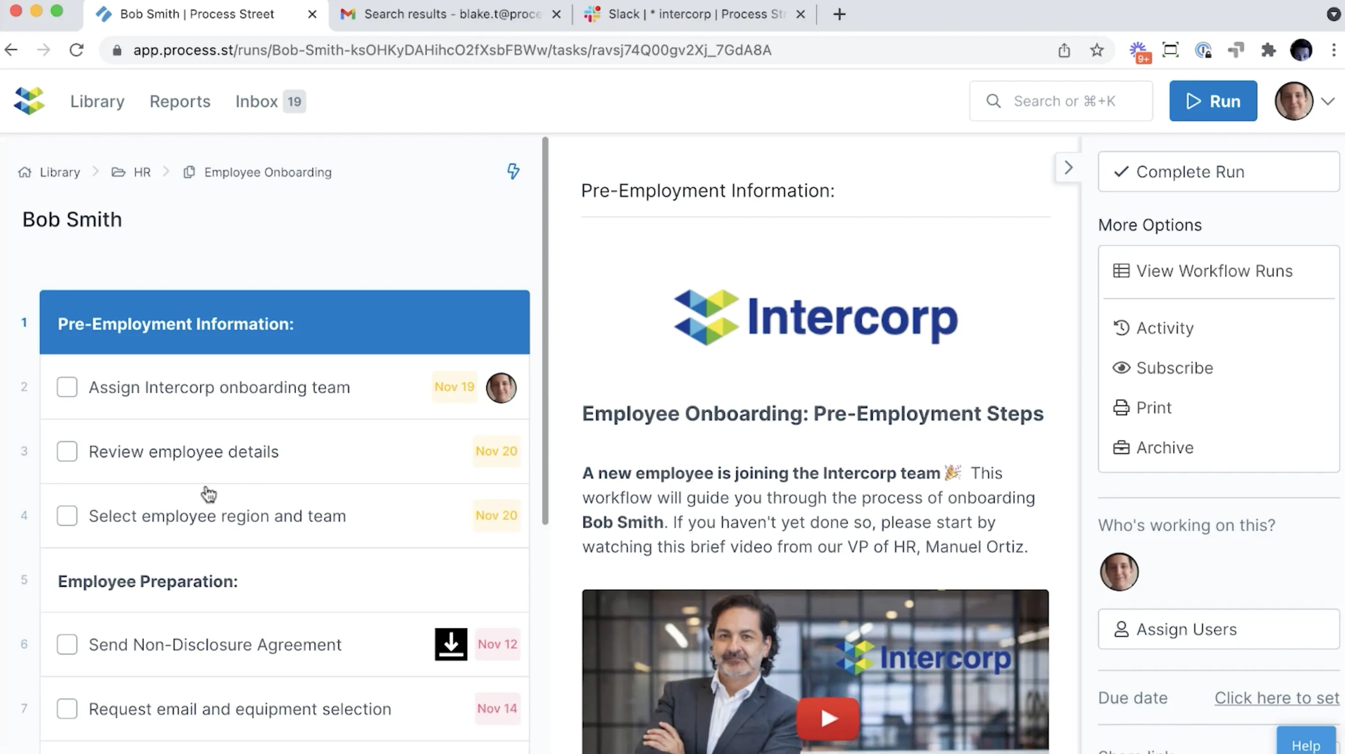Screen dimensions: 1345x754
Task: Click the Assign Users button
Action: (x=1219, y=629)
